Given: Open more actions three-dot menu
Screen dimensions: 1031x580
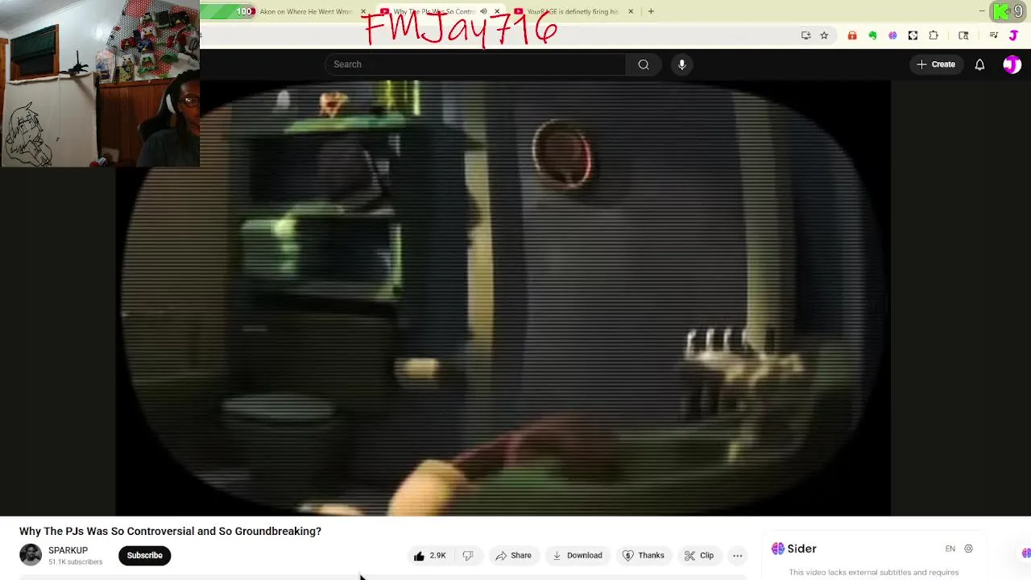Looking at the screenshot, I should (737, 555).
